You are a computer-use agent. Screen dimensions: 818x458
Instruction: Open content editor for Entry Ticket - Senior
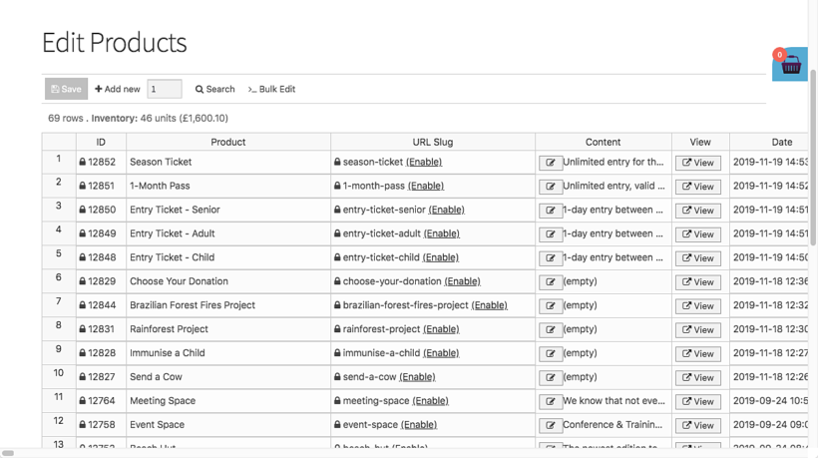[551, 211]
